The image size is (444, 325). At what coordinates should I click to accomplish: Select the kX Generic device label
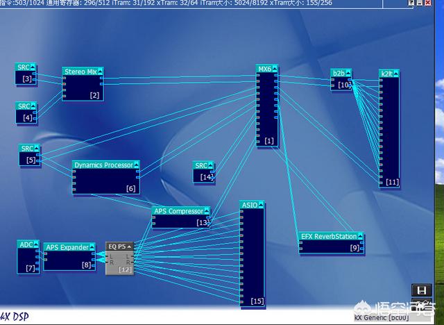tap(382, 317)
